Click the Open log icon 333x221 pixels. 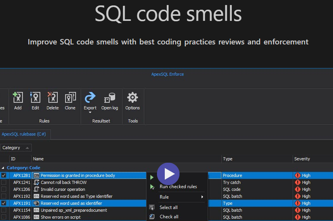[x=110, y=98]
